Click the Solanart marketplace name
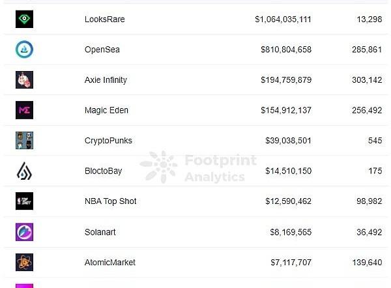Screen dimensions: 391x288 pyautogui.click(x=100, y=232)
